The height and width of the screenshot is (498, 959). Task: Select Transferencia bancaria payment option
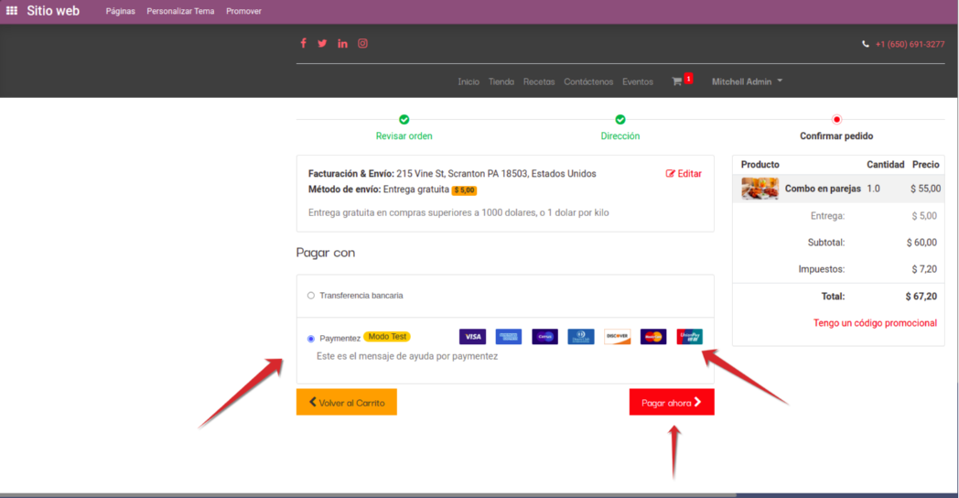point(311,296)
